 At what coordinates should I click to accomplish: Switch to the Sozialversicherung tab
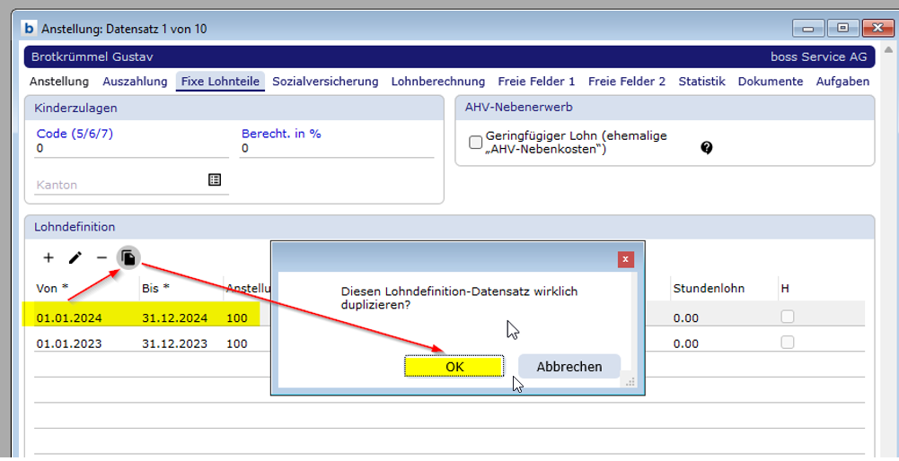pos(325,82)
